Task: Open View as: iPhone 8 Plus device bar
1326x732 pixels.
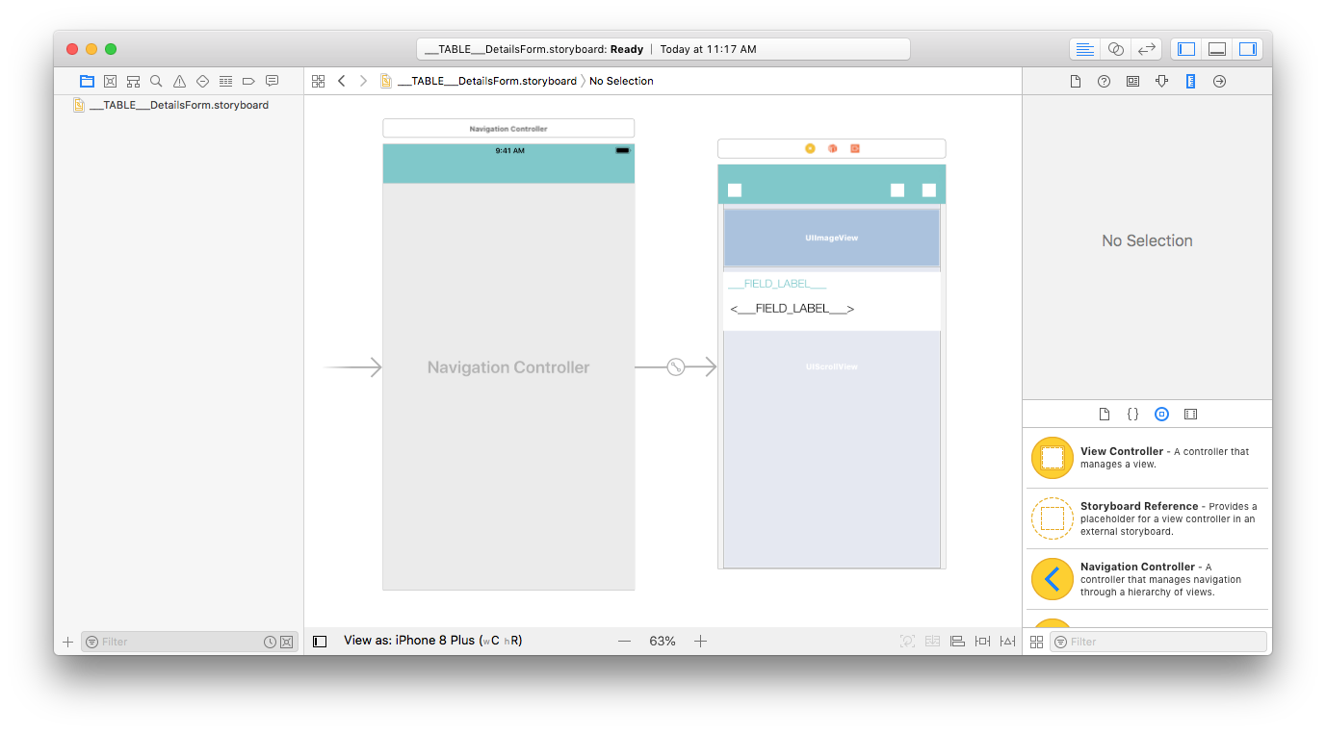Action: click(x=433, y=641)
